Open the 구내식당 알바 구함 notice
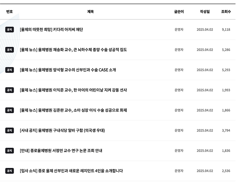The width and height of the screenshot is (237, 182). 62,130
